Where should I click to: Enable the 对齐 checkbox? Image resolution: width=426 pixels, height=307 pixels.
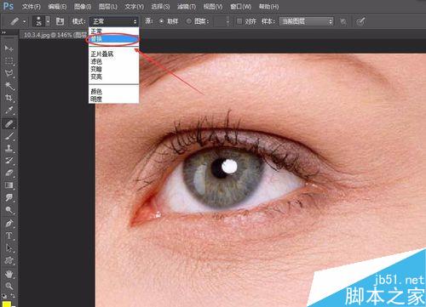(239, 21)
